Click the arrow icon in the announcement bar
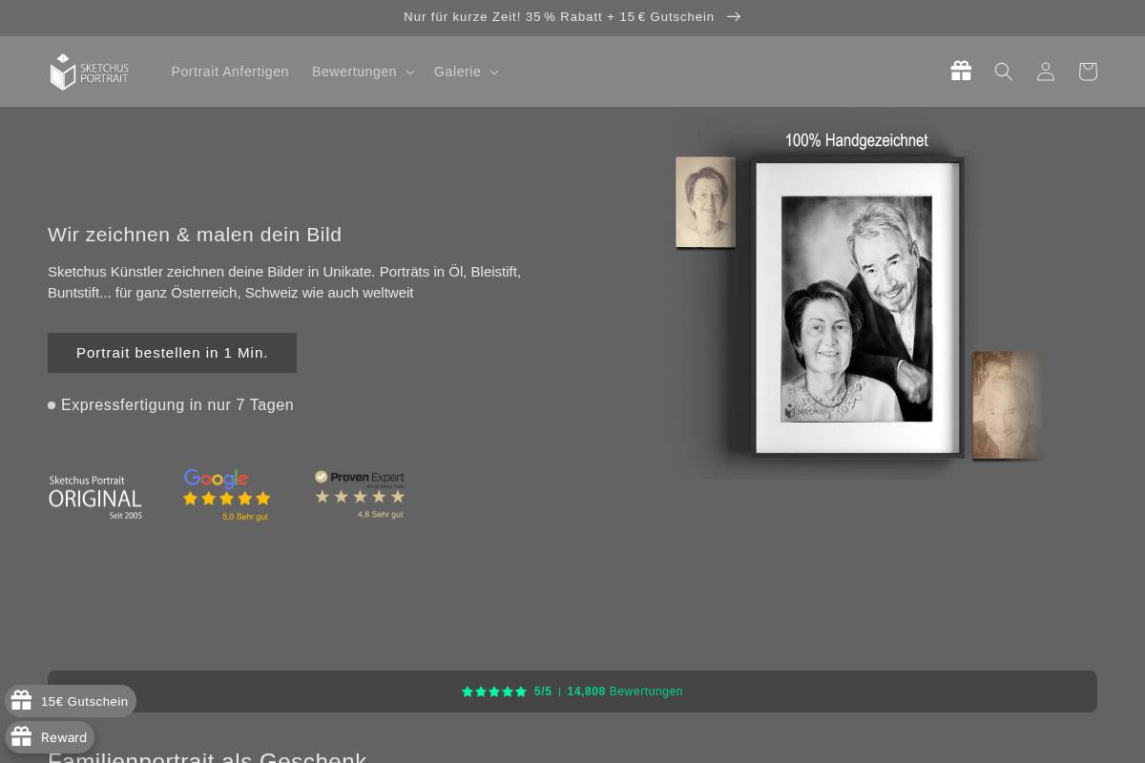This screenshot has width=1145, height=763. click(733, 16)
